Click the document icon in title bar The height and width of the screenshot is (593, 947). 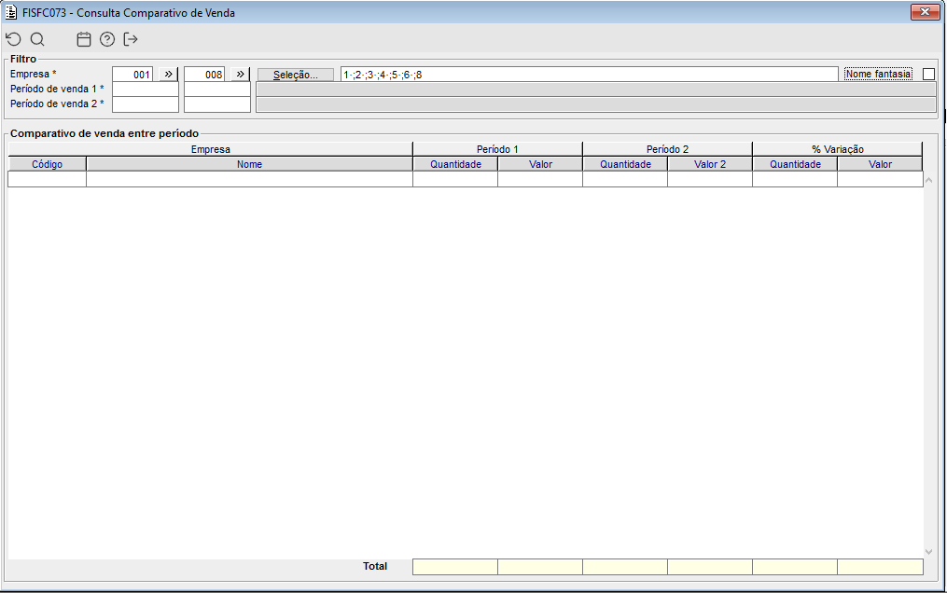coord(10,12)
